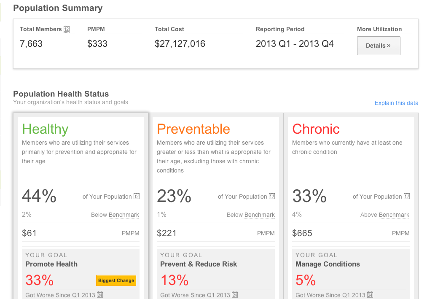This screenshot has width=427, height=299.
Task: Click calendar icon after Healthy Got Worse text
Action: [x=100, y=295]
